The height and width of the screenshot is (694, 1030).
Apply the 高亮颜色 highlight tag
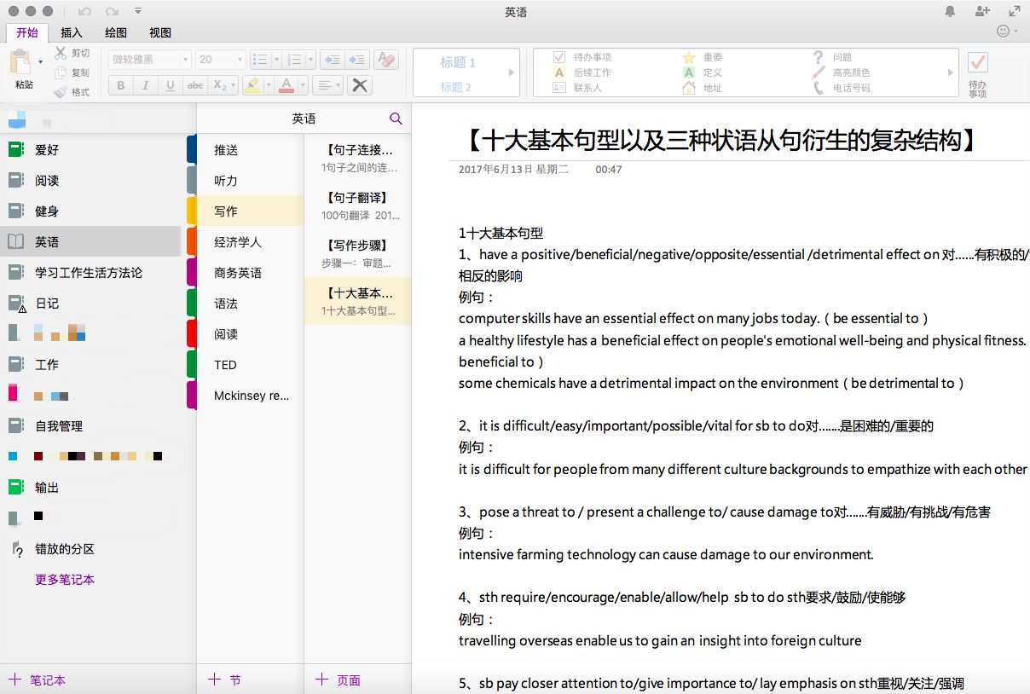842,72
